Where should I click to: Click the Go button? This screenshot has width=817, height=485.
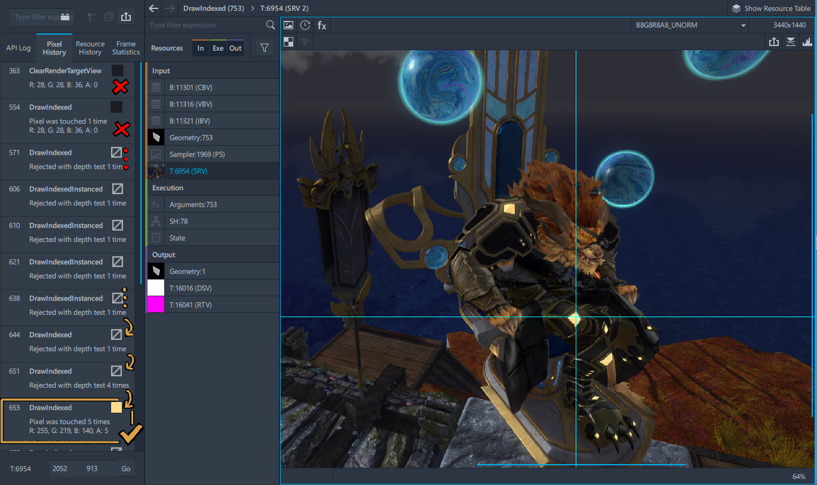pyautogui.click(x=126, y=469)
